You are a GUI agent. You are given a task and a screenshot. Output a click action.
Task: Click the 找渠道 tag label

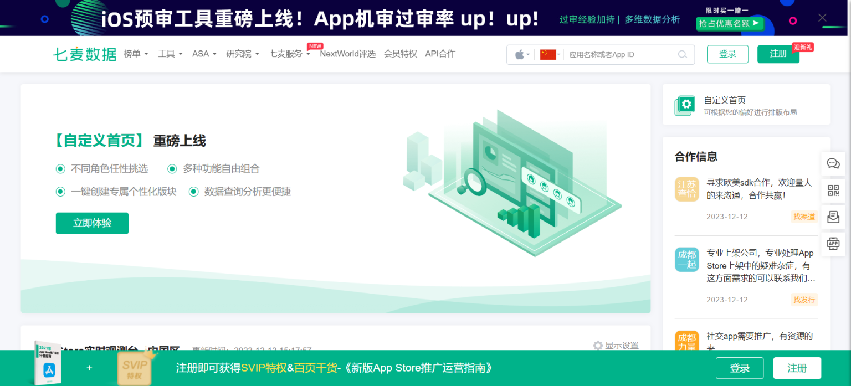click(804, 217)
